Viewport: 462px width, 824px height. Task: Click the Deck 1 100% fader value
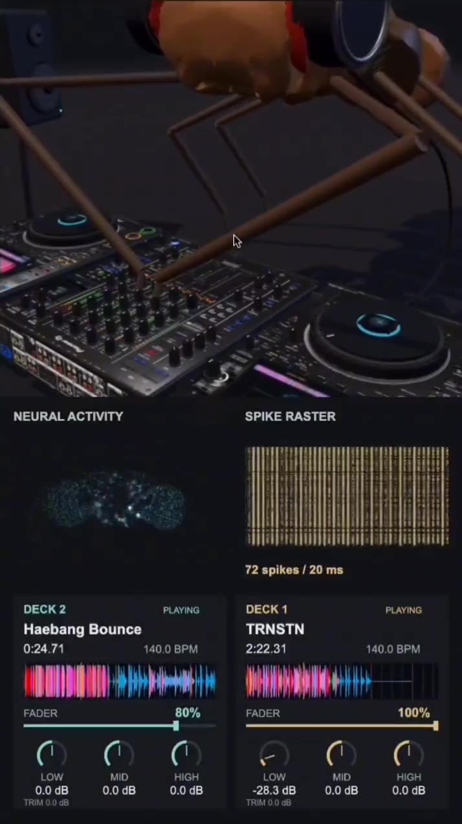pyautogui.click(x=414, y=713)
